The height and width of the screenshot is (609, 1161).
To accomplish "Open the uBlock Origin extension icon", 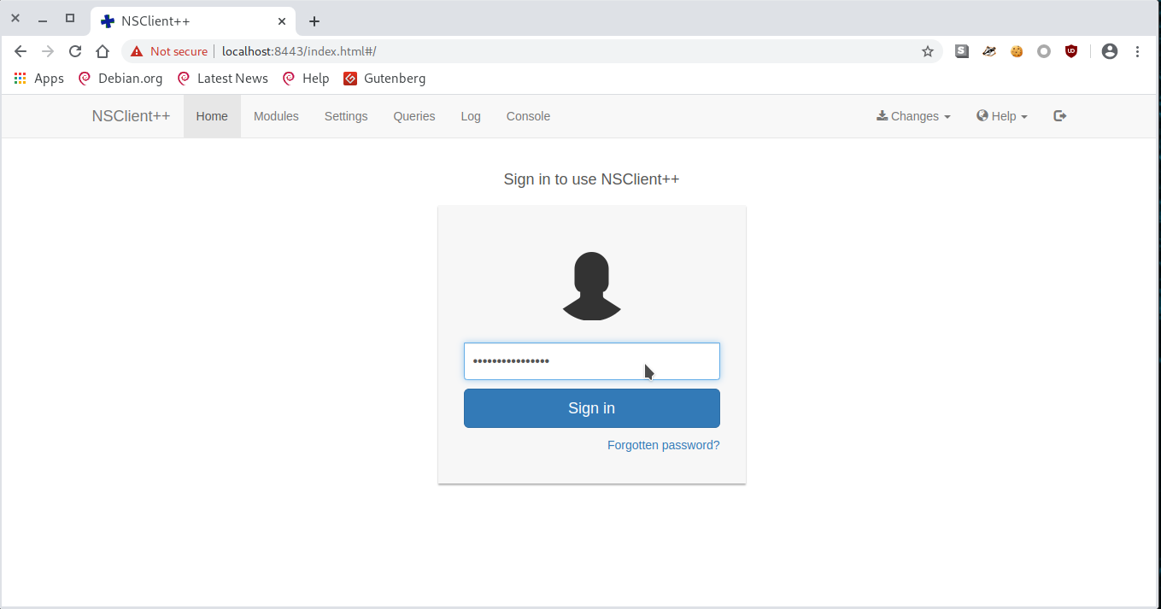I will click(1071, 51).
